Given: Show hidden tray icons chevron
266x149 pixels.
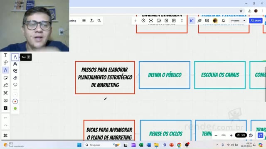Looking at the screenshot, I should (x=217, y=145).
